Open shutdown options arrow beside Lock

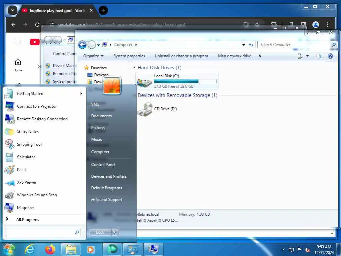click(115, 232)
